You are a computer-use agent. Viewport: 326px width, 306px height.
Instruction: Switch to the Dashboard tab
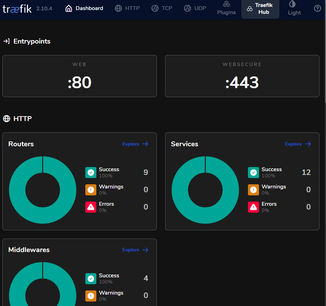[84, 8]
